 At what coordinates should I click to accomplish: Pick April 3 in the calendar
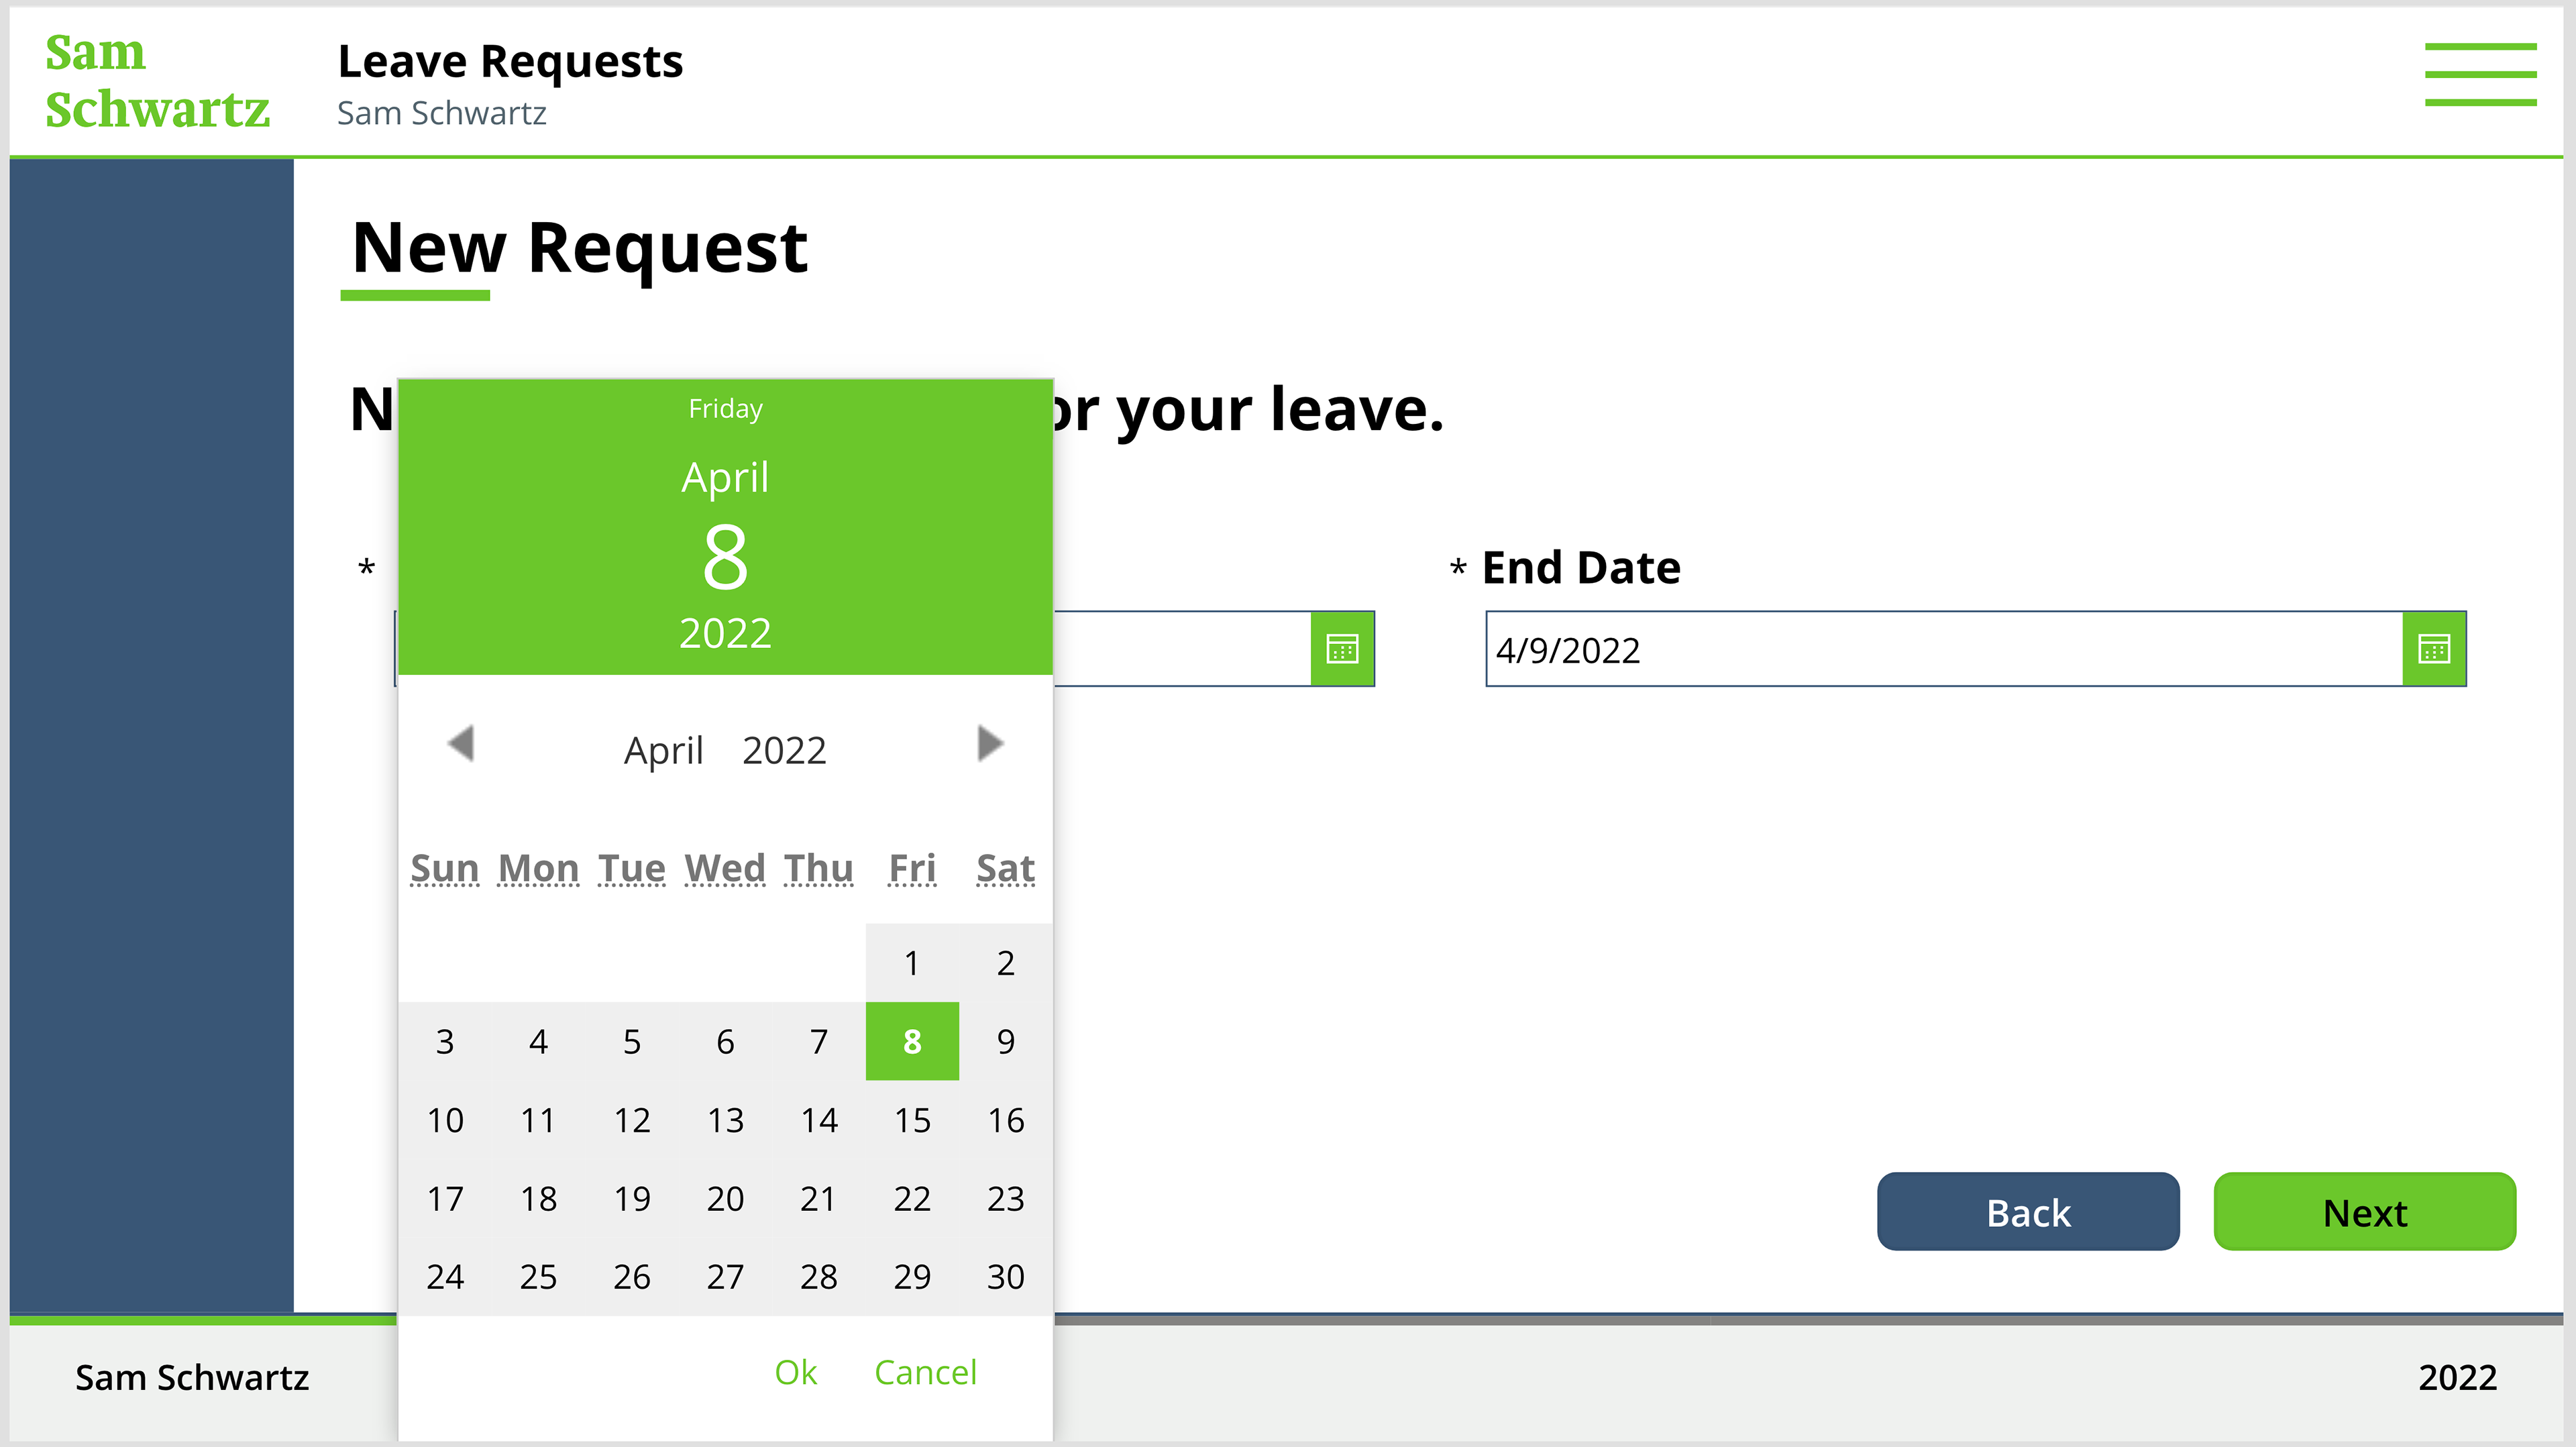[445, 1041]
